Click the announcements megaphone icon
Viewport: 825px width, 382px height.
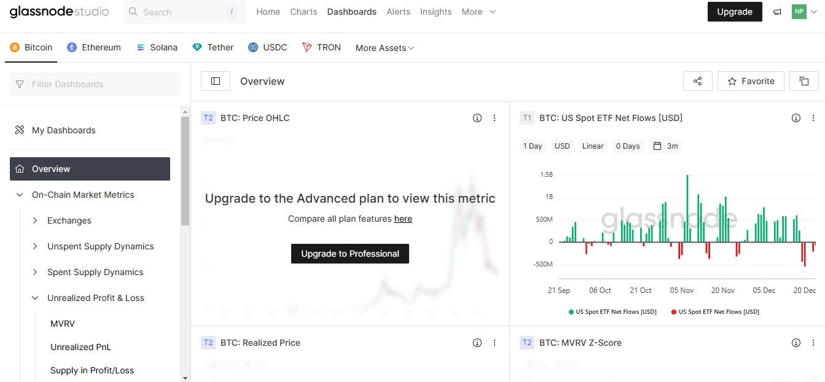(x=777, y=12)
